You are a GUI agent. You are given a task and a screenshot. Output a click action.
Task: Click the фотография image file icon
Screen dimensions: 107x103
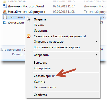click(x=5, y=22)
